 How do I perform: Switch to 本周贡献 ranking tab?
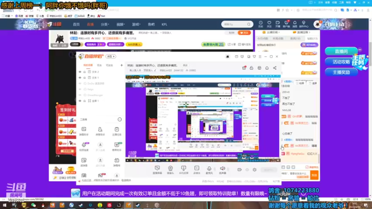pyautogui.click(x=278, y=39)
